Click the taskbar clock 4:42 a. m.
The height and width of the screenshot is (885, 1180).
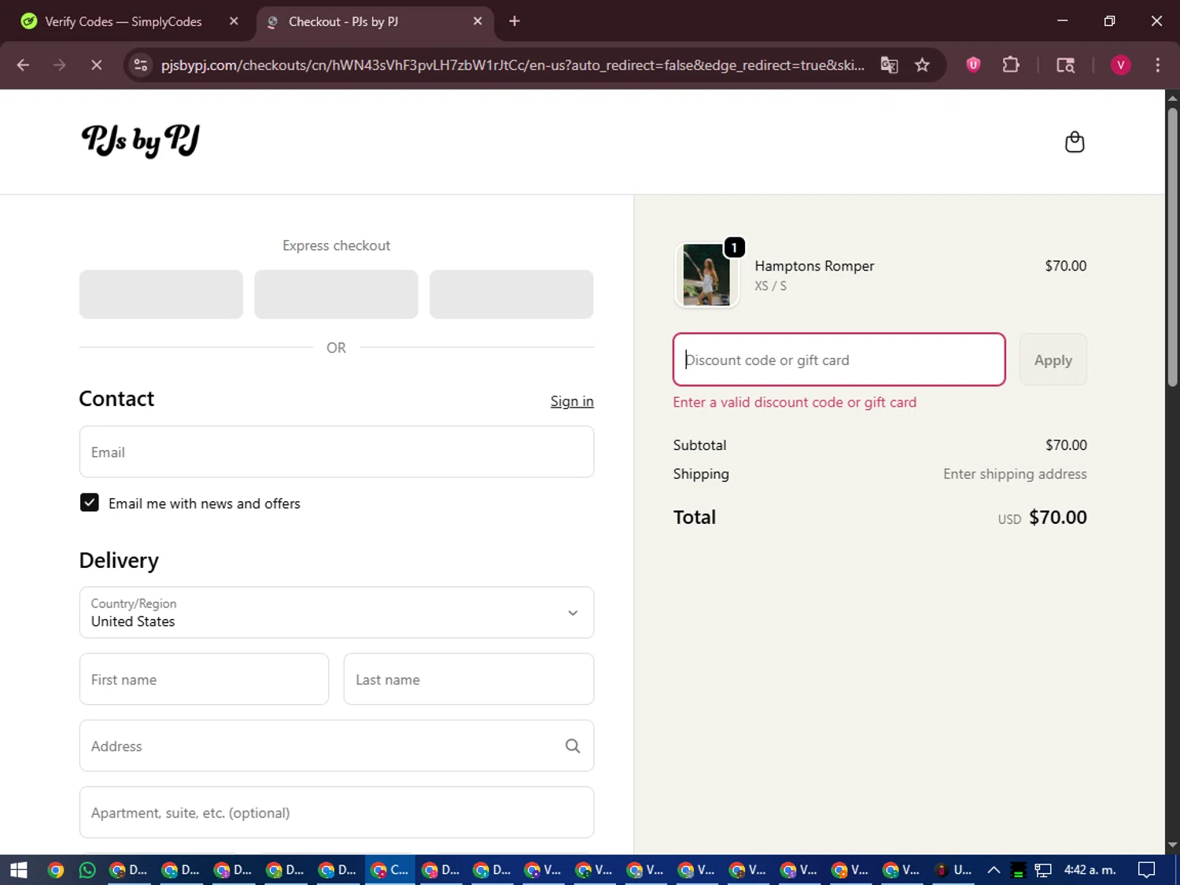pyautogui.click(x=1090, y=869)
